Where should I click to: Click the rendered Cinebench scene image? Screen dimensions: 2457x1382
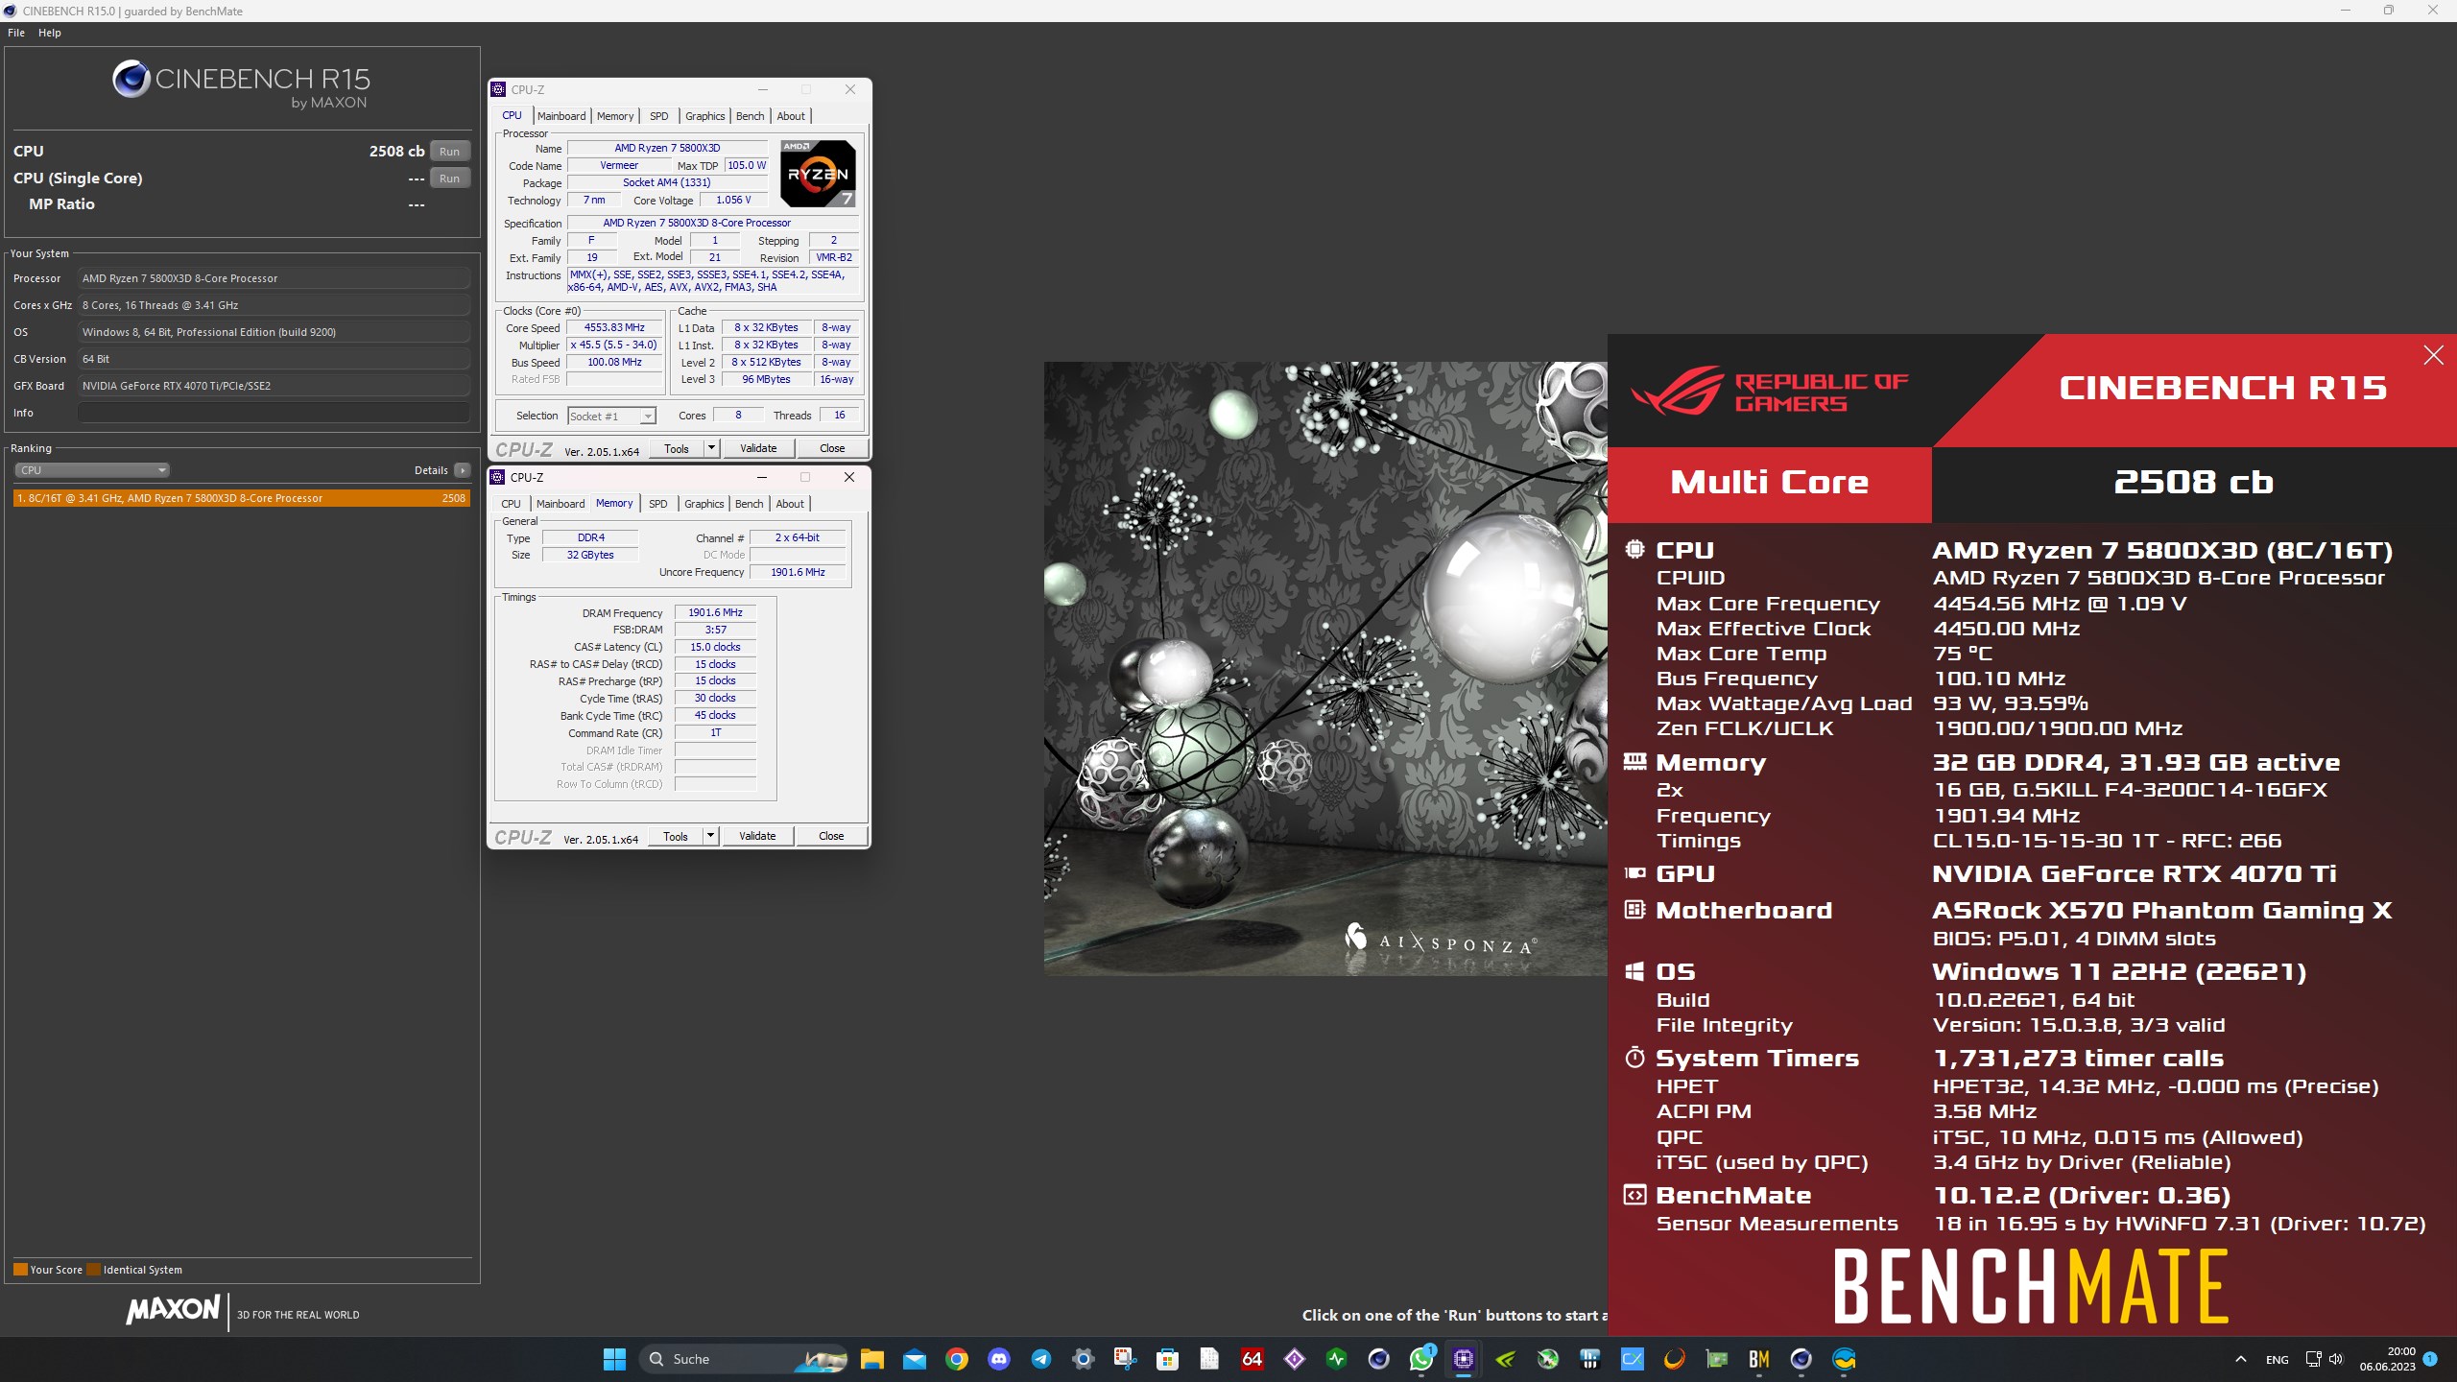(x=1325, y=669)
